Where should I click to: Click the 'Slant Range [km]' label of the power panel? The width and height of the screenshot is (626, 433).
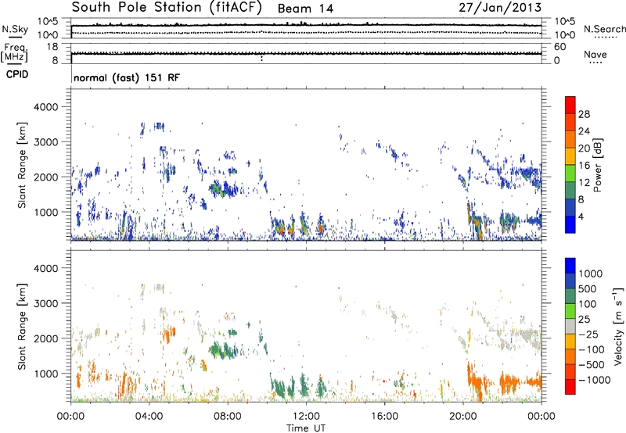(x=22, y=165)
